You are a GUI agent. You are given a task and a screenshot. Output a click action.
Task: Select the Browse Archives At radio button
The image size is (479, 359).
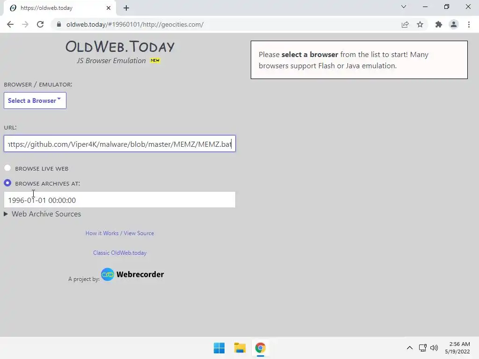7,183
